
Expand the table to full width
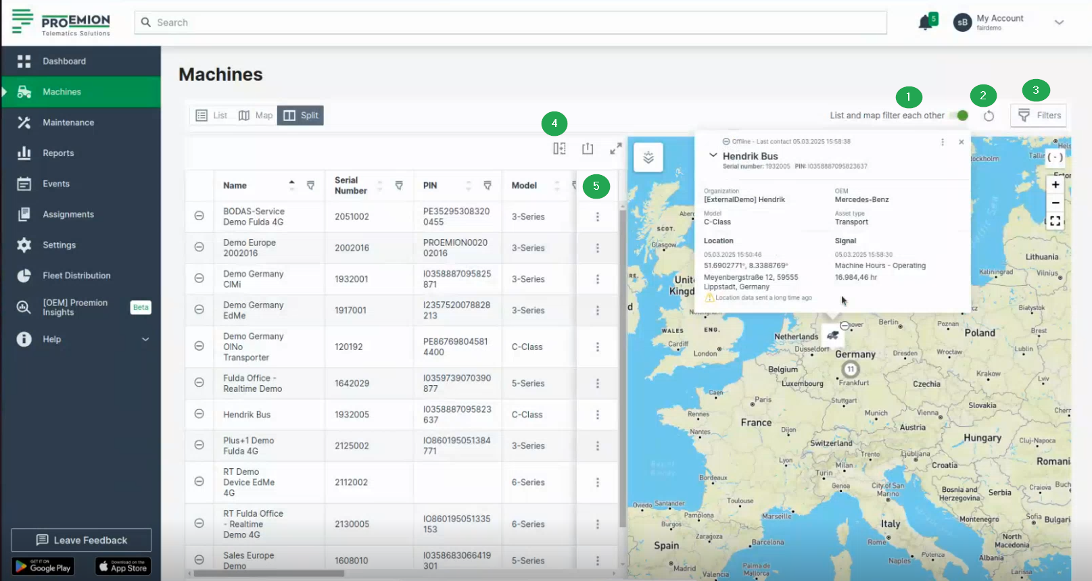pos(615,149)
